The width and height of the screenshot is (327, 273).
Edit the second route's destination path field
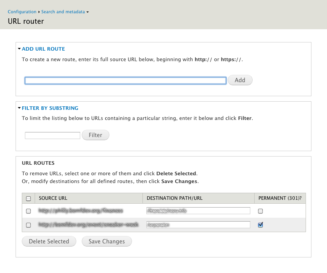click(x=198, y=225)
